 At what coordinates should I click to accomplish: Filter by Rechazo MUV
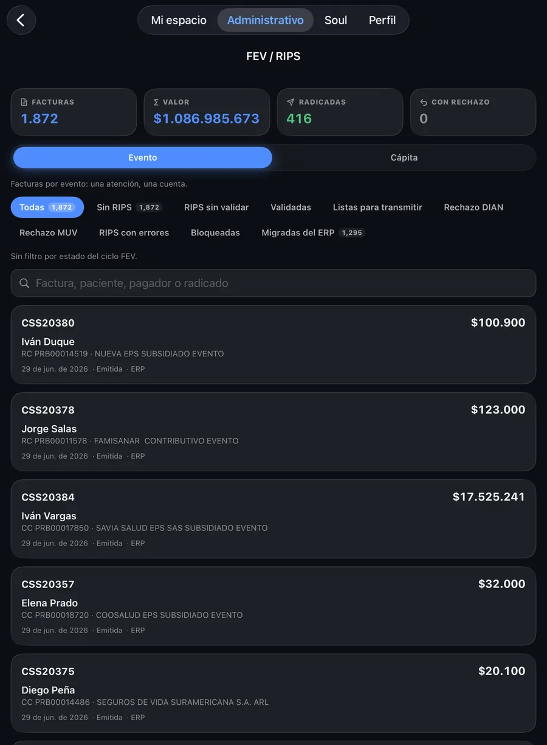point(49,233)
